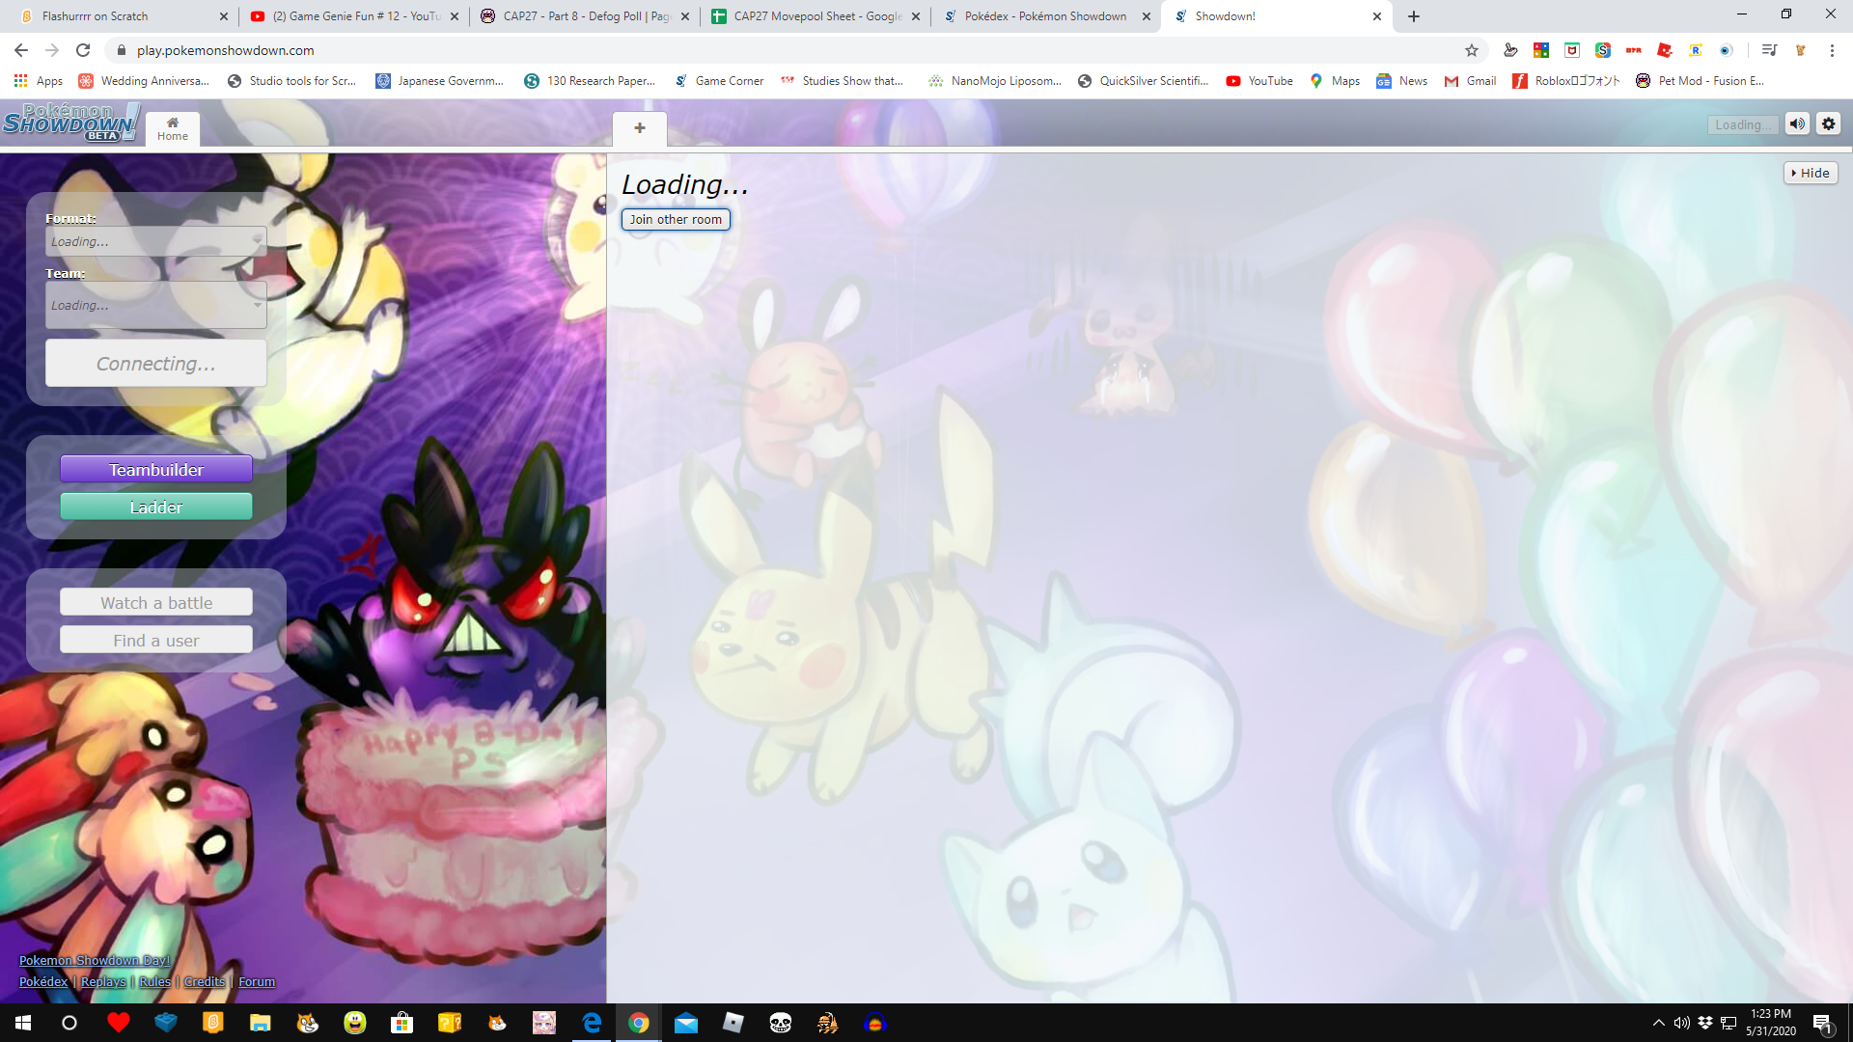Image resolution: width=1853 pixels, height=1042 pixels.
Task: Open the Home tab
Action: click(x=173, y=128)
